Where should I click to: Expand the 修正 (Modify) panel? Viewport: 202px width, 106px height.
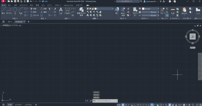tap(43, 19)
